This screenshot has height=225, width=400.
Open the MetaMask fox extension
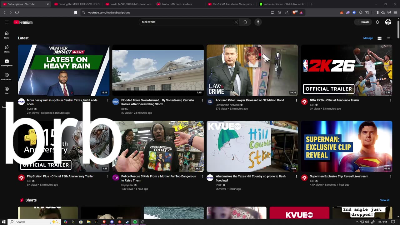click(x=342, y=12)
